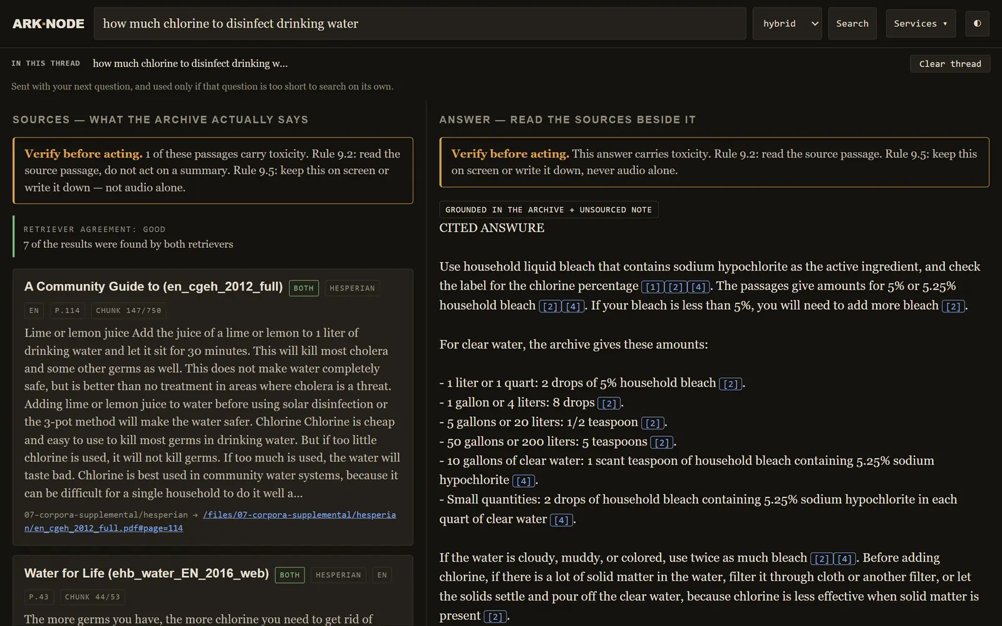Click the CHUNK 147/750 tag
This screenshot has height=626, width=1002.
(x=128, y=310)
